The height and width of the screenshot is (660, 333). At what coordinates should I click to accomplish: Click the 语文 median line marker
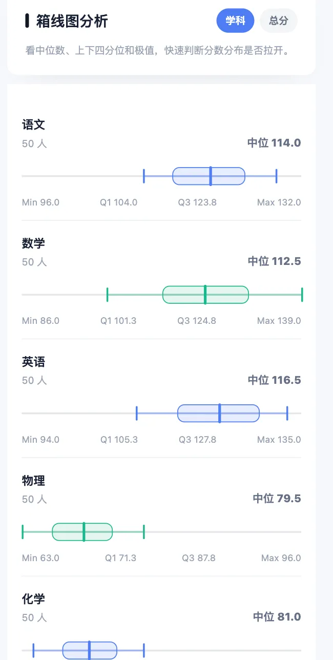(x=211, y=176)
